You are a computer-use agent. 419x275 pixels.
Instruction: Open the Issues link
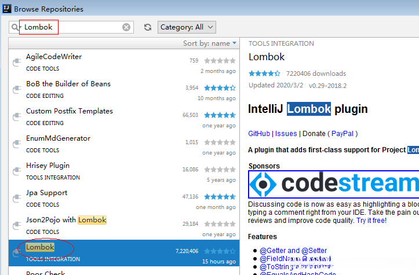pos(286,134)
